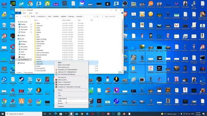Select Network in navigation pane
This screenshot has height=116, width=207.
(22, 63)
